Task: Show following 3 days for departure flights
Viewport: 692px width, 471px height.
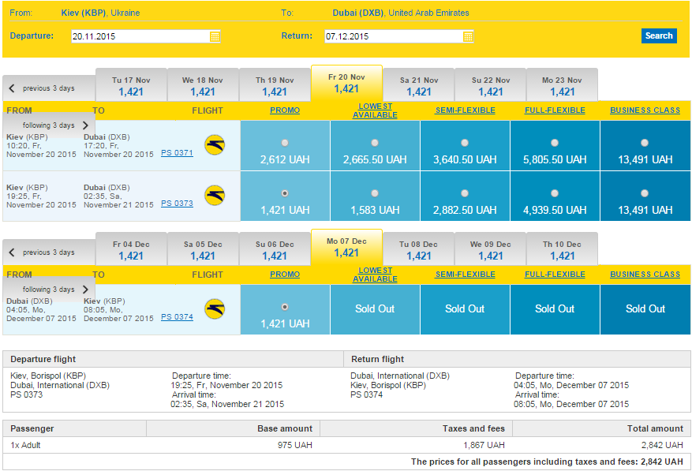Action: tap(49, 125)
